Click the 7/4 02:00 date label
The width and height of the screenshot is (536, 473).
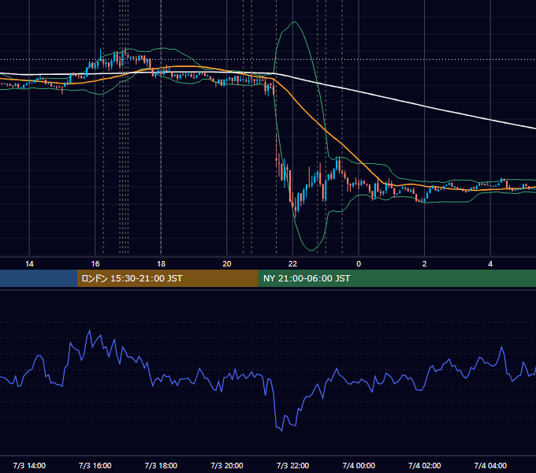[x=425, y=465]
